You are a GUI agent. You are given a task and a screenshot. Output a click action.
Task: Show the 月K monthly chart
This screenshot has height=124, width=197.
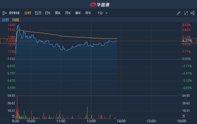pos(68,13)
